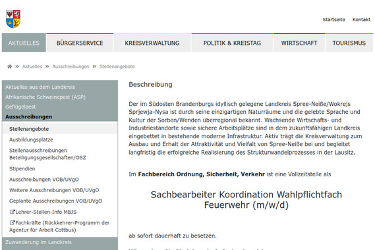Screen dimensions: 375x250
Task: Click the external link icon beside Fachkräfte
Action: point(12,222)
